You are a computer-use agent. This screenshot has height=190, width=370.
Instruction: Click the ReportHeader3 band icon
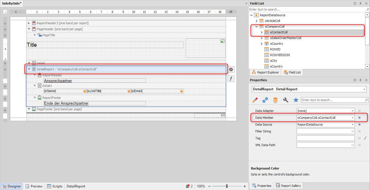pos(34,23)
